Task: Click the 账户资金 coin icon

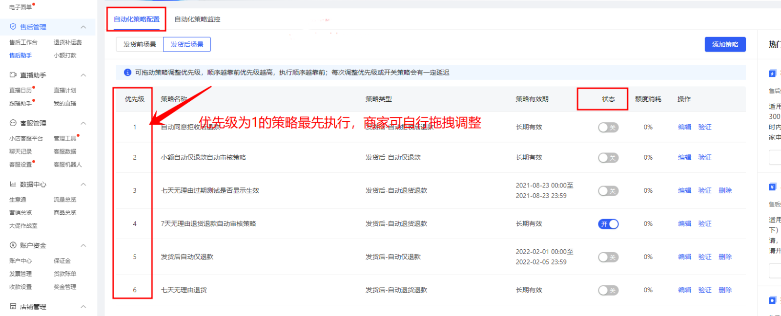Action: point(13,245)
